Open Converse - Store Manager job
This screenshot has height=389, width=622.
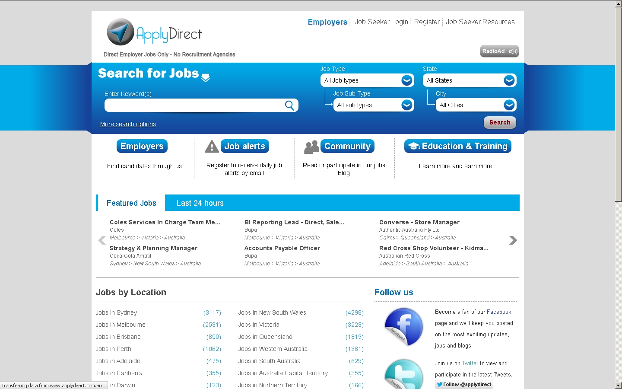[x=419, y=222]
